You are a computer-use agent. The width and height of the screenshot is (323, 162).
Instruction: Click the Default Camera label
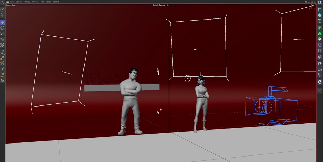point(158,5)
